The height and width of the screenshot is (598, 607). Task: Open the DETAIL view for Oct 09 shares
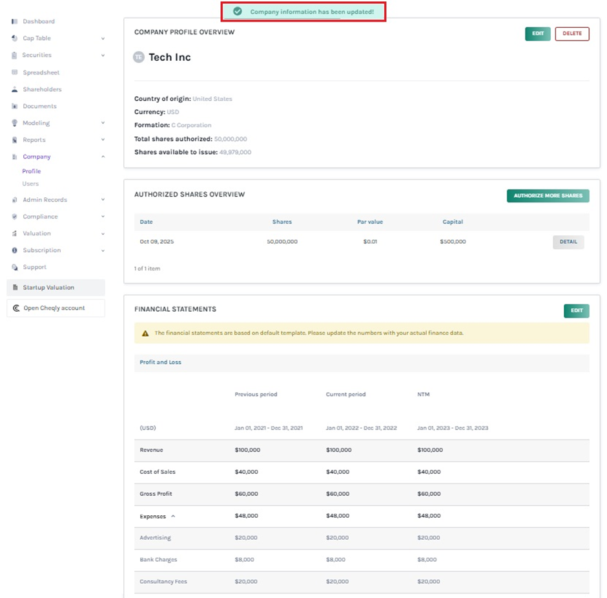568,242
